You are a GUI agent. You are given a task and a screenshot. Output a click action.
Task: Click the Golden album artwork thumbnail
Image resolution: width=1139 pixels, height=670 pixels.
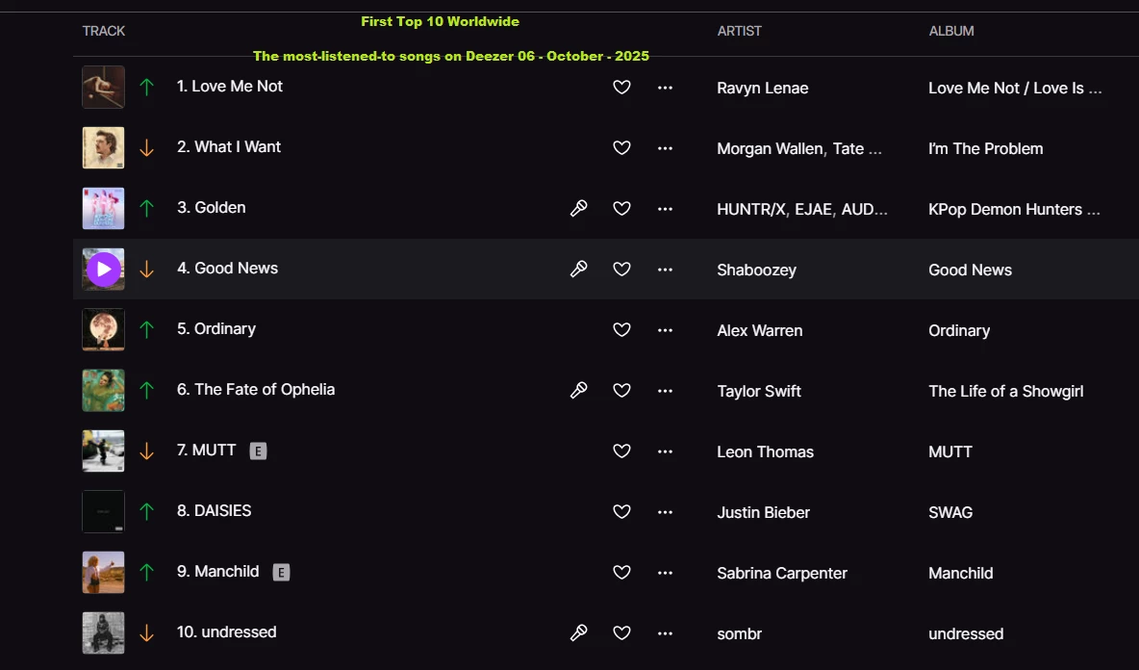[103, 209]
